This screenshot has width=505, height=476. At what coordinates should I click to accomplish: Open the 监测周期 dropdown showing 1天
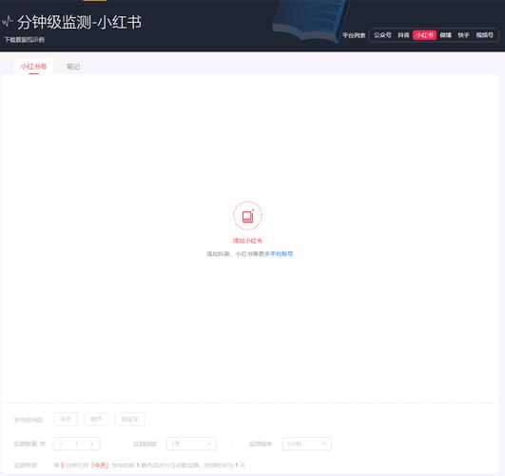tap(191, 444)
